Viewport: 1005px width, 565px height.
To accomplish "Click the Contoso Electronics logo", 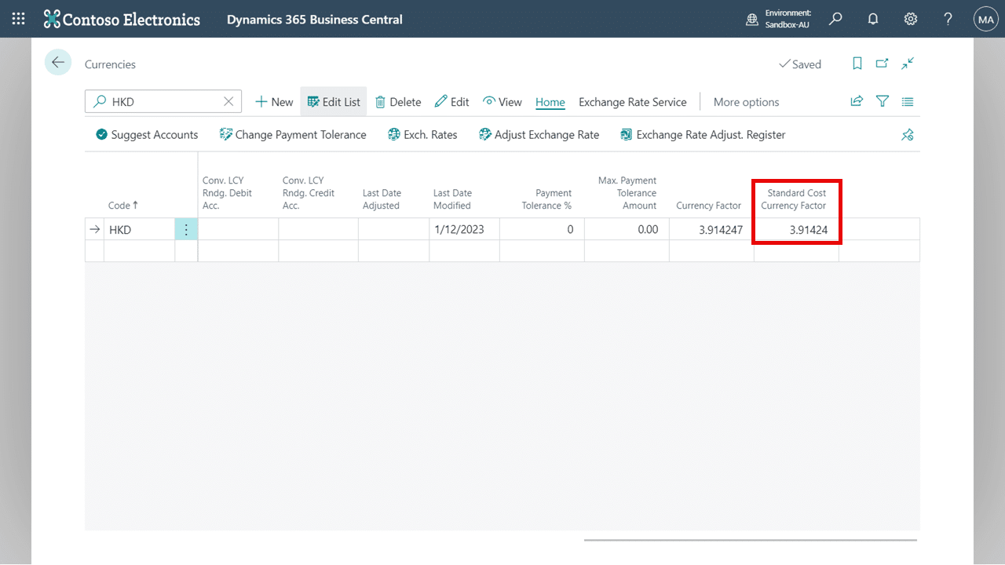I will tap(122, 19).
